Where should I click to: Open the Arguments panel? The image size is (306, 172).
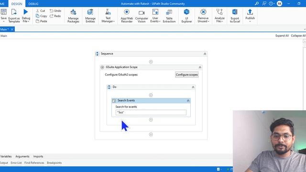(22, 156)
